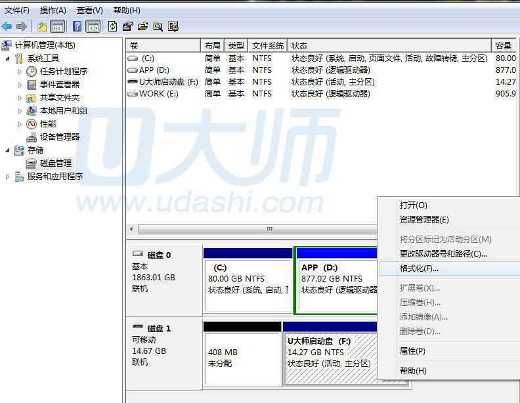Screen dimensions: 520x403
Task: Open the File (文件) menu
Action: tap(16, 11)
